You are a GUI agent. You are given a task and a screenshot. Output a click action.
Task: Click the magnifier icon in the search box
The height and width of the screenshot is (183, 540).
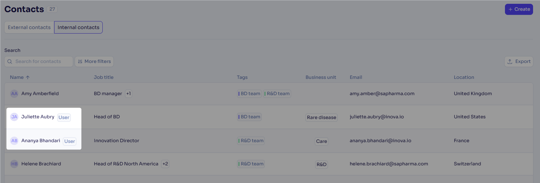point(10,62)
